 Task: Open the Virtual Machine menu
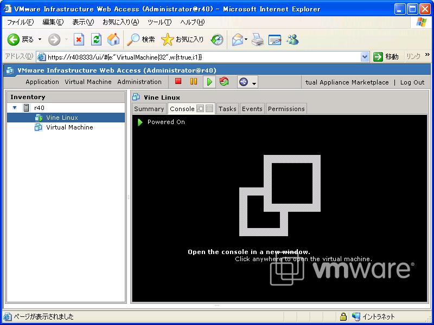[x=88, y=82]
